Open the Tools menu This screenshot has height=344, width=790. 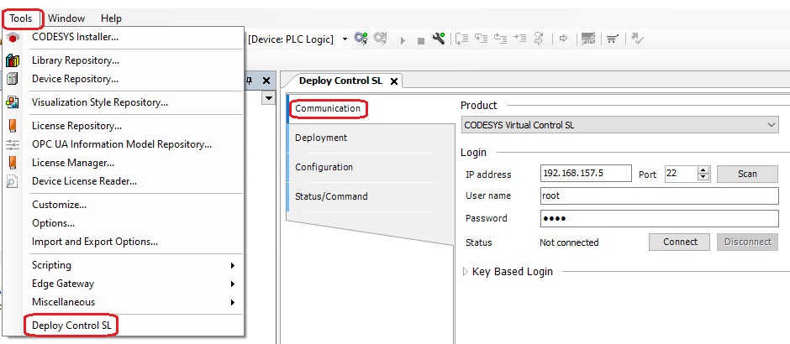[x=21, y=18]
